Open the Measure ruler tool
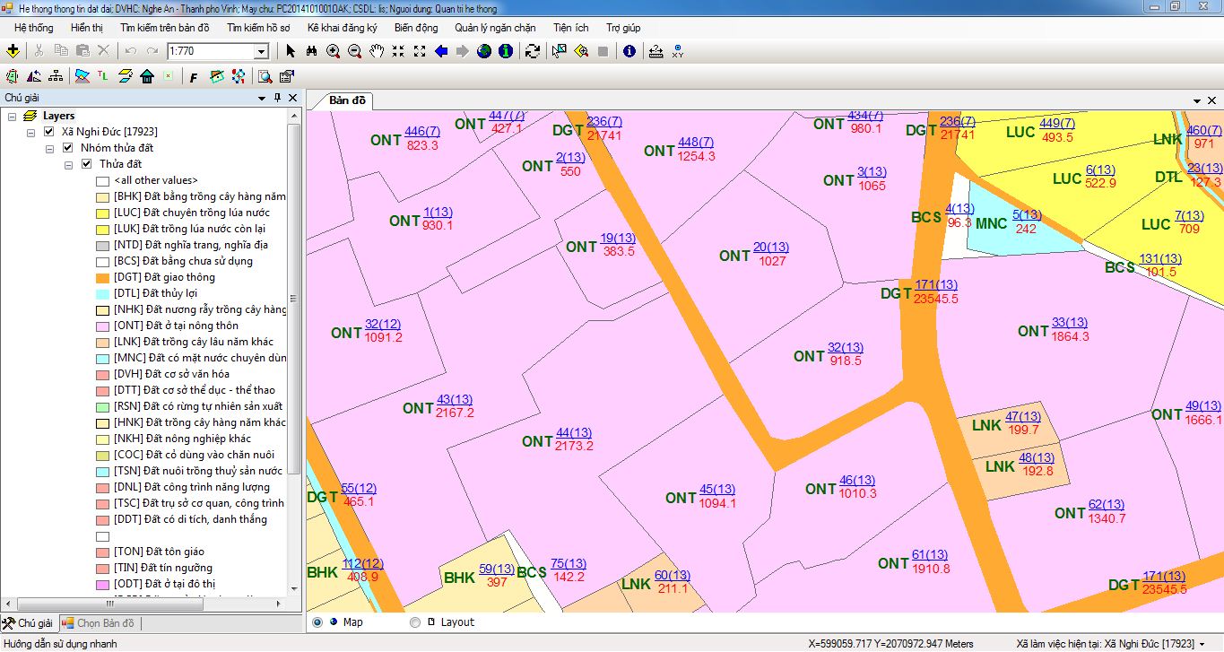The image size is (1224, 652). pyautogui.click(x=656, y=51)
